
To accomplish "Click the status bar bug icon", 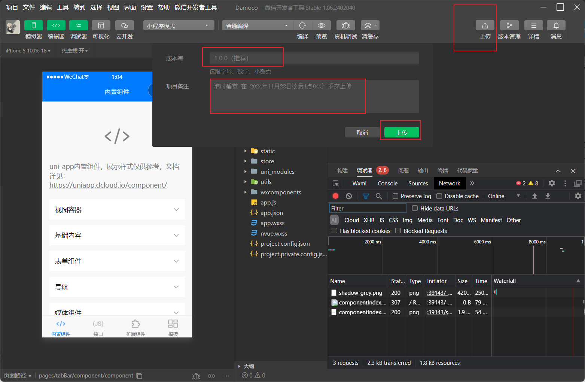I will [196, 376].
